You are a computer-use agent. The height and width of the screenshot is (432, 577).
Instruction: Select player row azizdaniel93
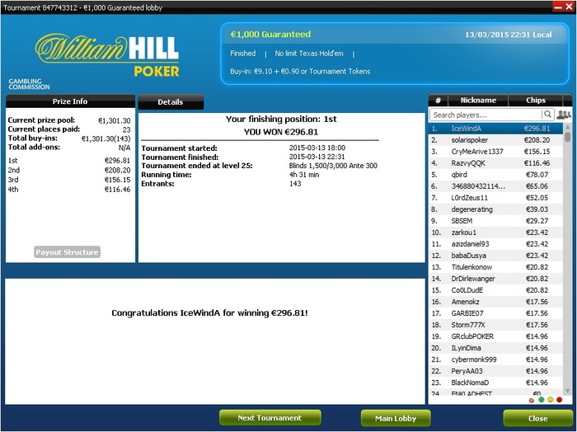click(495, 244)
